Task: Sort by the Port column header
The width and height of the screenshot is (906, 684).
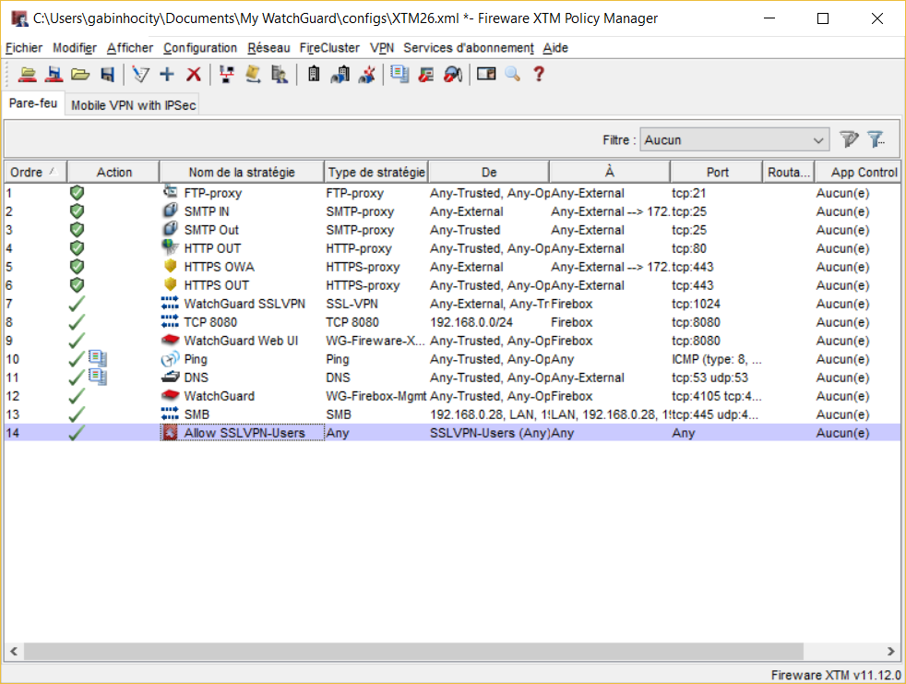Action: (717, 173)
